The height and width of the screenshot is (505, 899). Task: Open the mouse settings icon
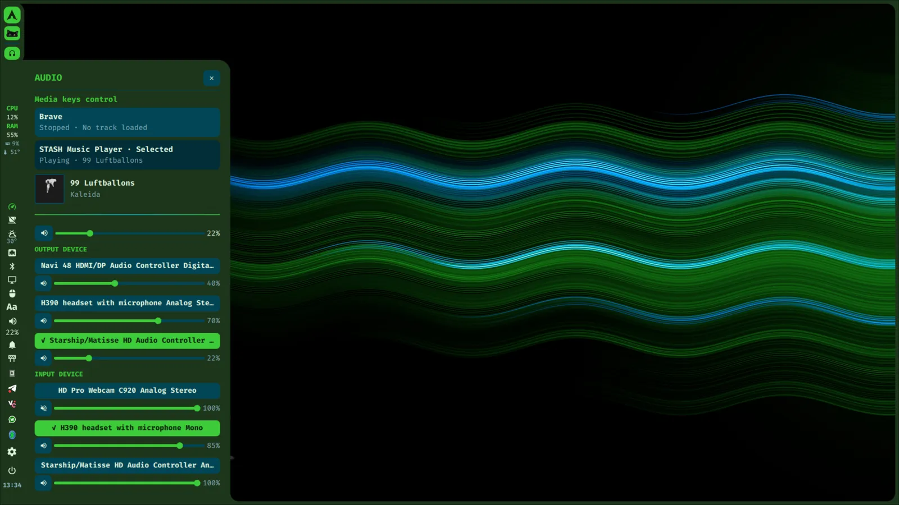(x=12, y=293)
